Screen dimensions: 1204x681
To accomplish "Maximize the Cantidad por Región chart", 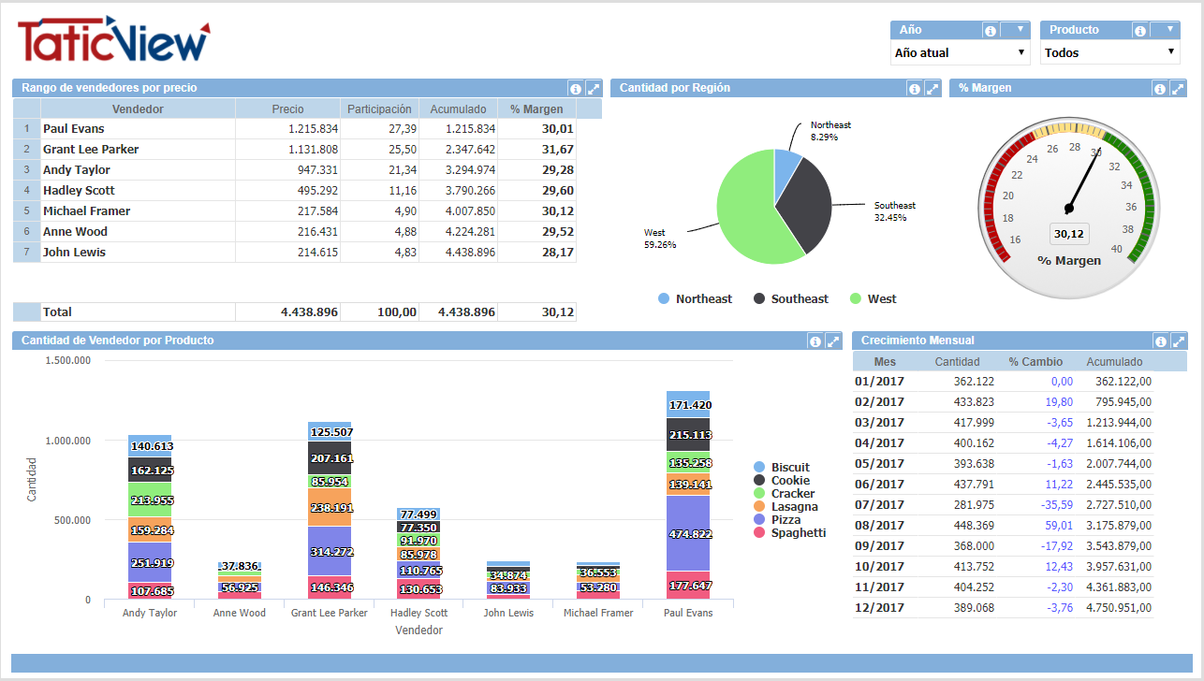I will click(932, 89).
